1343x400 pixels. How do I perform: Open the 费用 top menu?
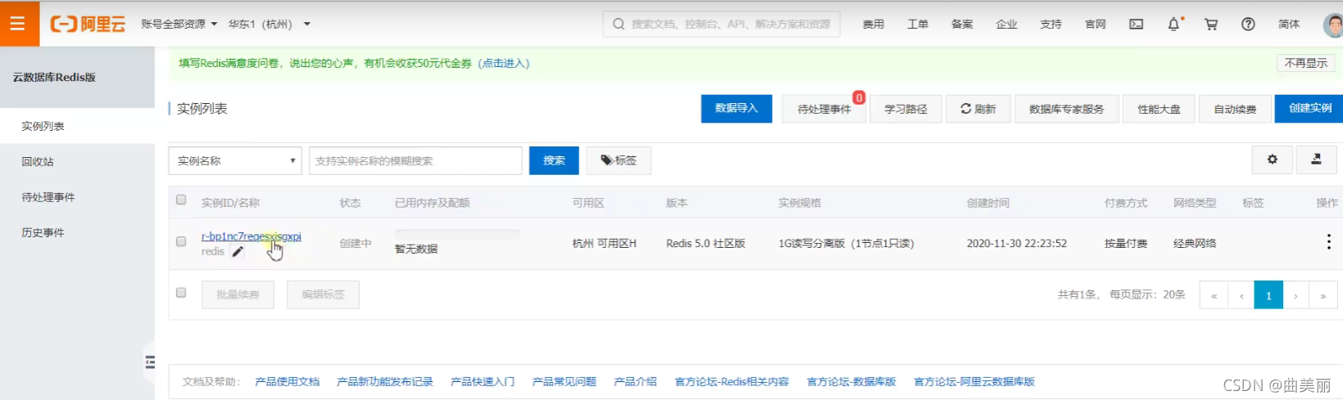873,24
